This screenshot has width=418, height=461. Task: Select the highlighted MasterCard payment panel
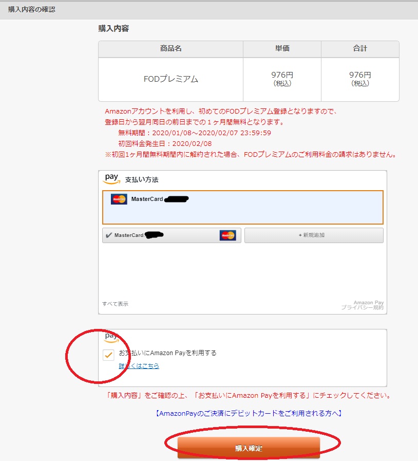(x=242, y=207)
